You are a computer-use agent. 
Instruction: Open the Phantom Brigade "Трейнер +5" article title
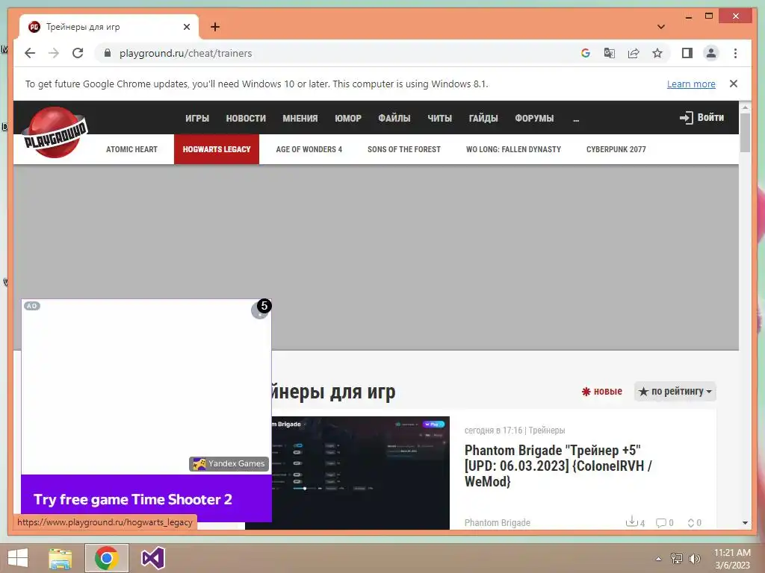558,466
